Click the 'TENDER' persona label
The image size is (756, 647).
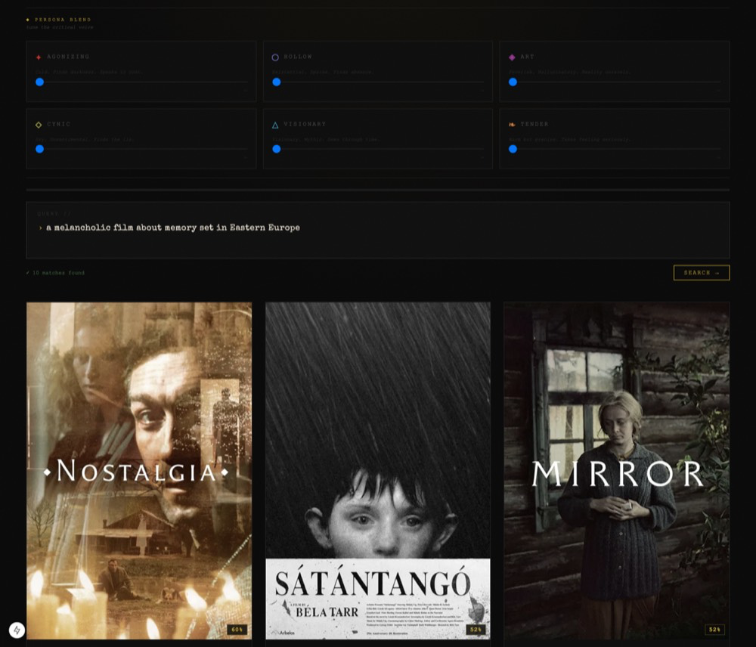tap(534, 125)
